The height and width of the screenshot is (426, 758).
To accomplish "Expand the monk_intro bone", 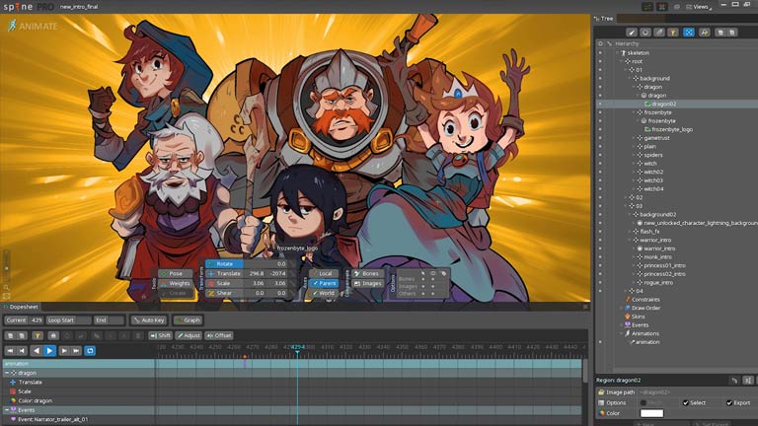I will pos(634,257).
